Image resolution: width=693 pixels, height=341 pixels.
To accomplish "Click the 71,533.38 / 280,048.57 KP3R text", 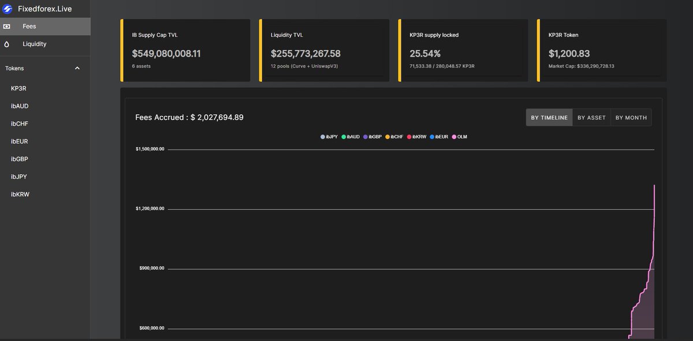I will [442, 66].
